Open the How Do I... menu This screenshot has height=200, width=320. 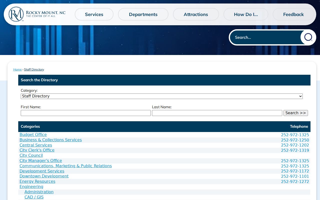pyautogui.click(x=246, y=14)
